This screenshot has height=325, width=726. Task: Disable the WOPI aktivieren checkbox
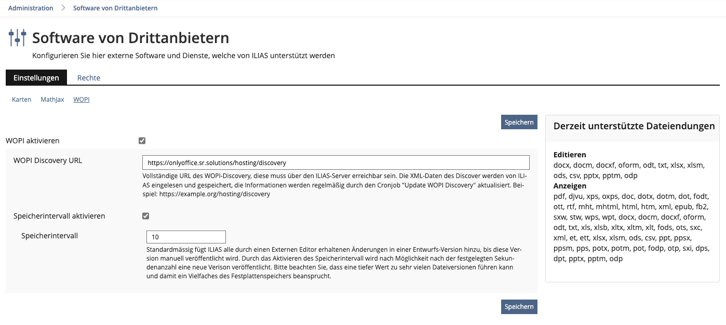click(x=142, y=141)
